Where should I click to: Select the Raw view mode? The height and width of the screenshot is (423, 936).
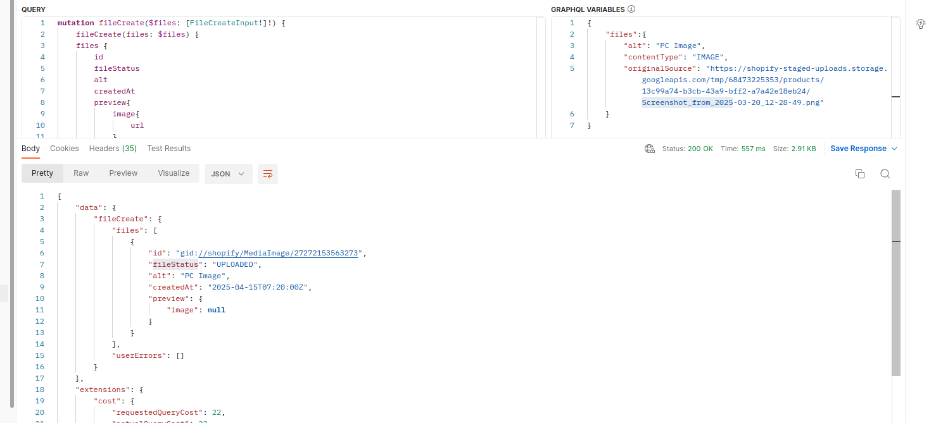(x=81, y=173)
